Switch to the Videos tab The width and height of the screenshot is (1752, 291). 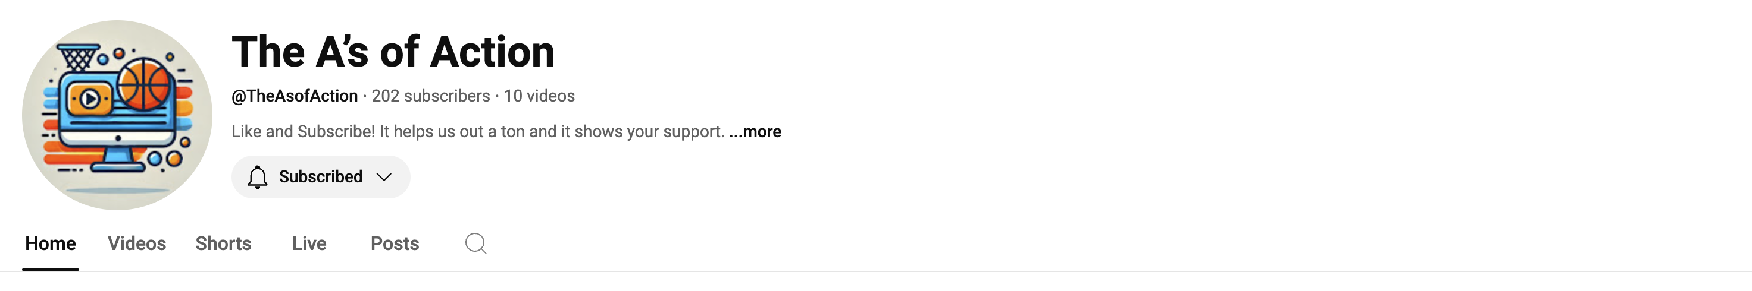(137, 243)
